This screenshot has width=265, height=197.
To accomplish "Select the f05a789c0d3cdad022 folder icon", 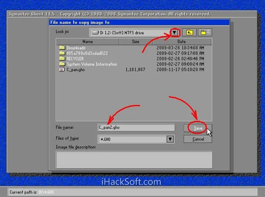I will tap(62, 53).
